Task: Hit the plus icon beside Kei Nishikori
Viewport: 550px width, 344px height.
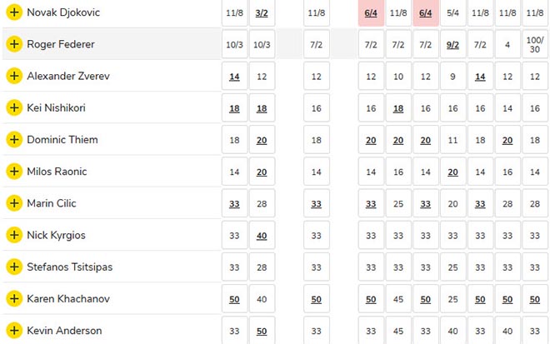Action: (13, 107)
